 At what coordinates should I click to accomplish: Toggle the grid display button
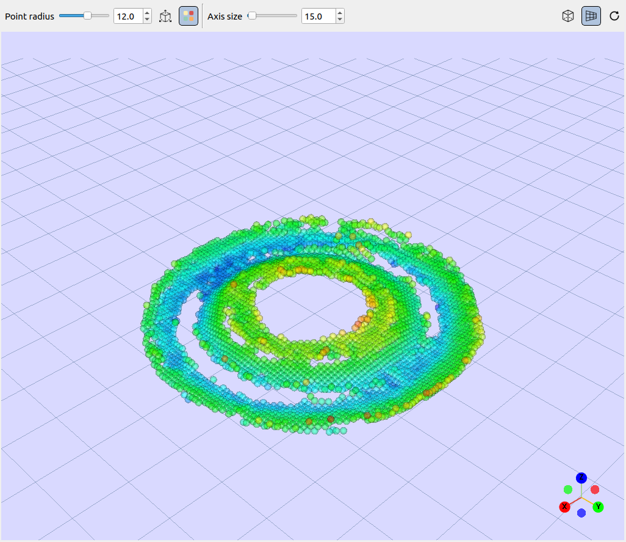[x=591, y=16]
